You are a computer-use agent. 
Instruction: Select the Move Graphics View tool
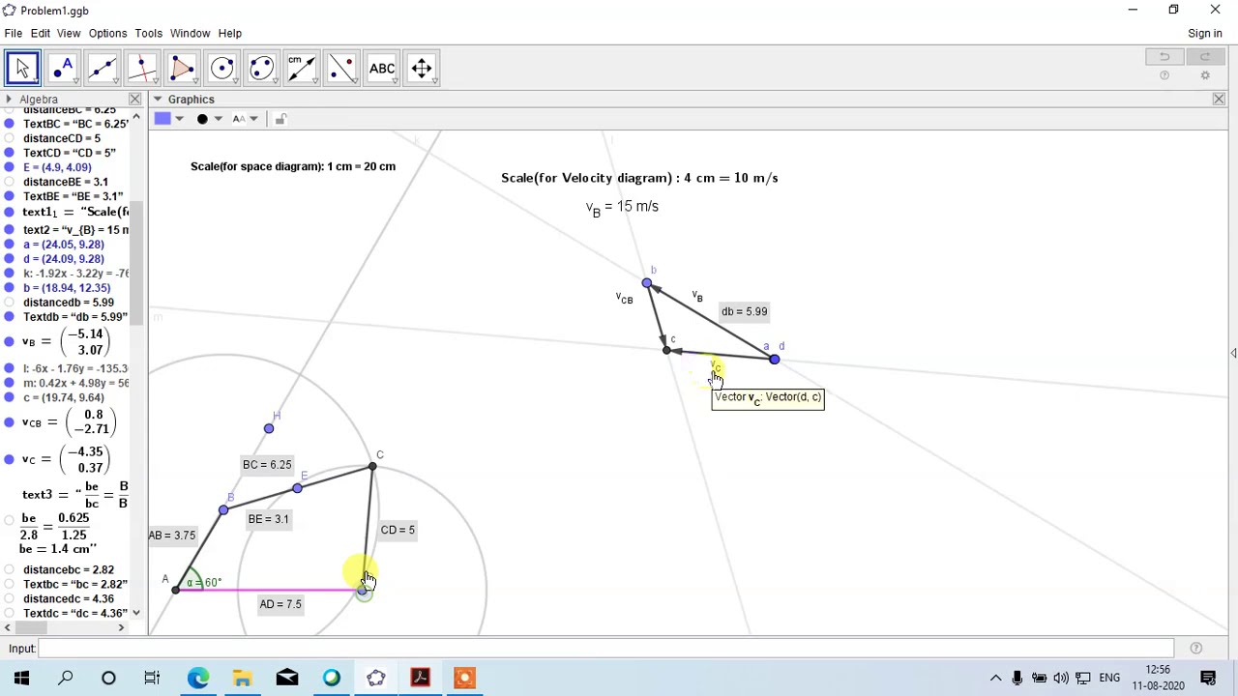coord(421,68)
